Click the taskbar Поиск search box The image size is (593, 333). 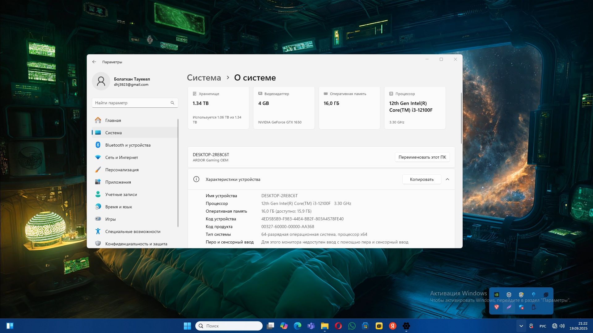pos(229,326)
